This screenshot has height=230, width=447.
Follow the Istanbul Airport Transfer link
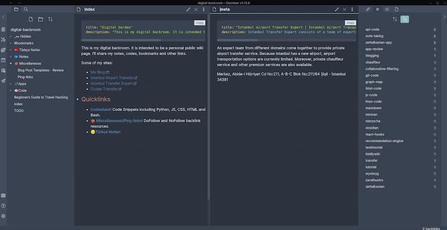pos(112,78)
